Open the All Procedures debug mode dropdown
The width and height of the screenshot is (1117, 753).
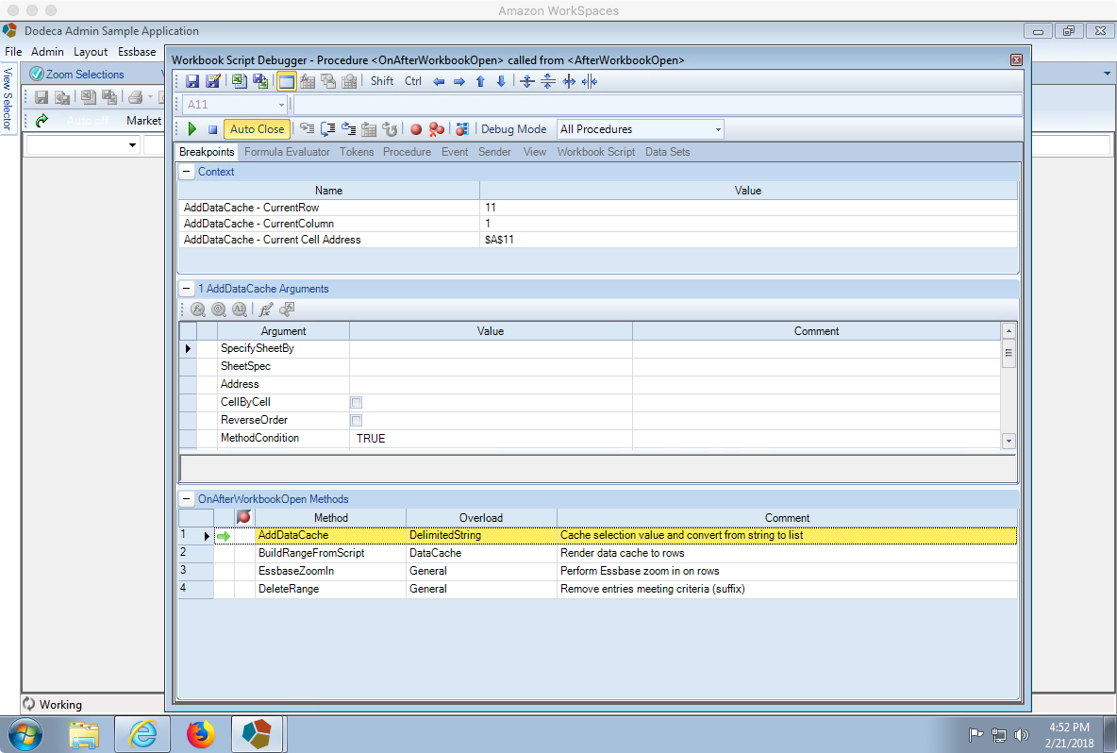641,129
